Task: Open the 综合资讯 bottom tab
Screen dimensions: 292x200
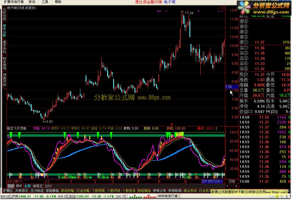Action: click(x=190, y=191)
